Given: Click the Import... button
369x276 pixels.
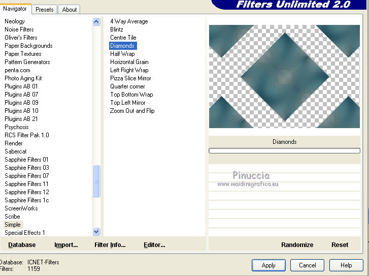Looking at the screenshot, I should (66, 245).
